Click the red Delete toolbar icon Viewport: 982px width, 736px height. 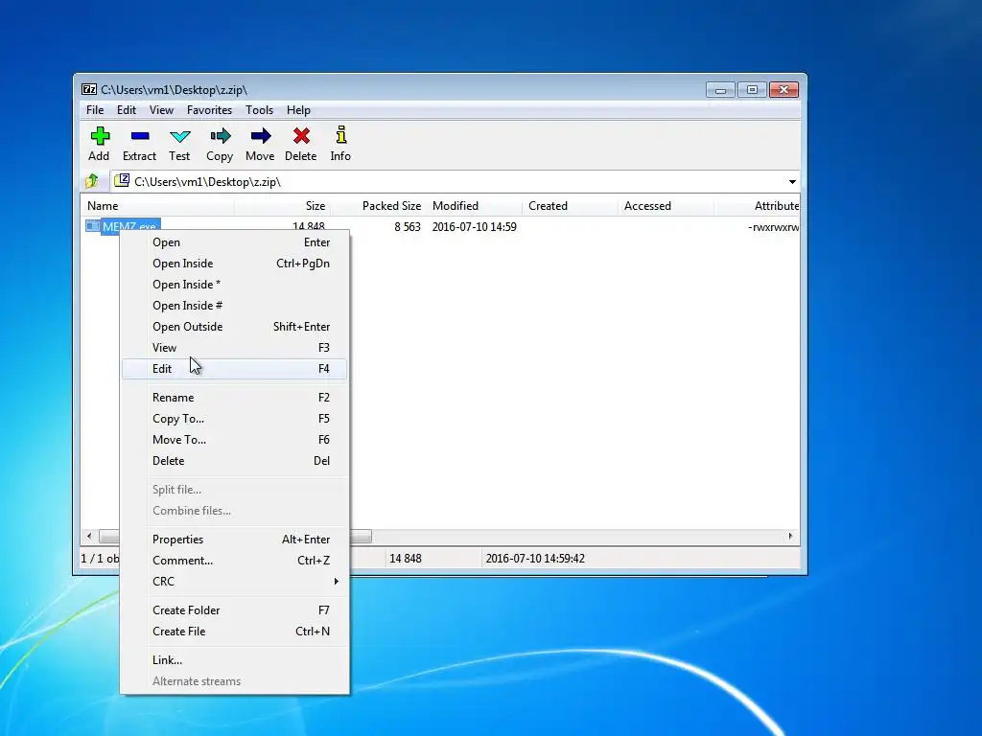(301, 136)
